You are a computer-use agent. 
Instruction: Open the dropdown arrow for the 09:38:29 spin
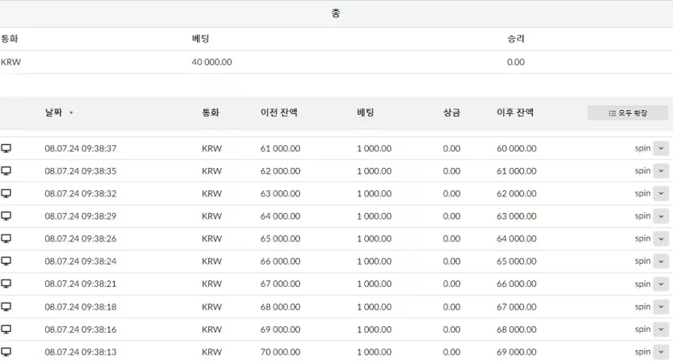(x=661, y=216)
